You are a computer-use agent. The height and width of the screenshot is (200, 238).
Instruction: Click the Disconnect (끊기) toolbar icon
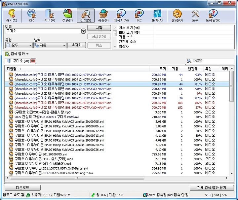12,16
